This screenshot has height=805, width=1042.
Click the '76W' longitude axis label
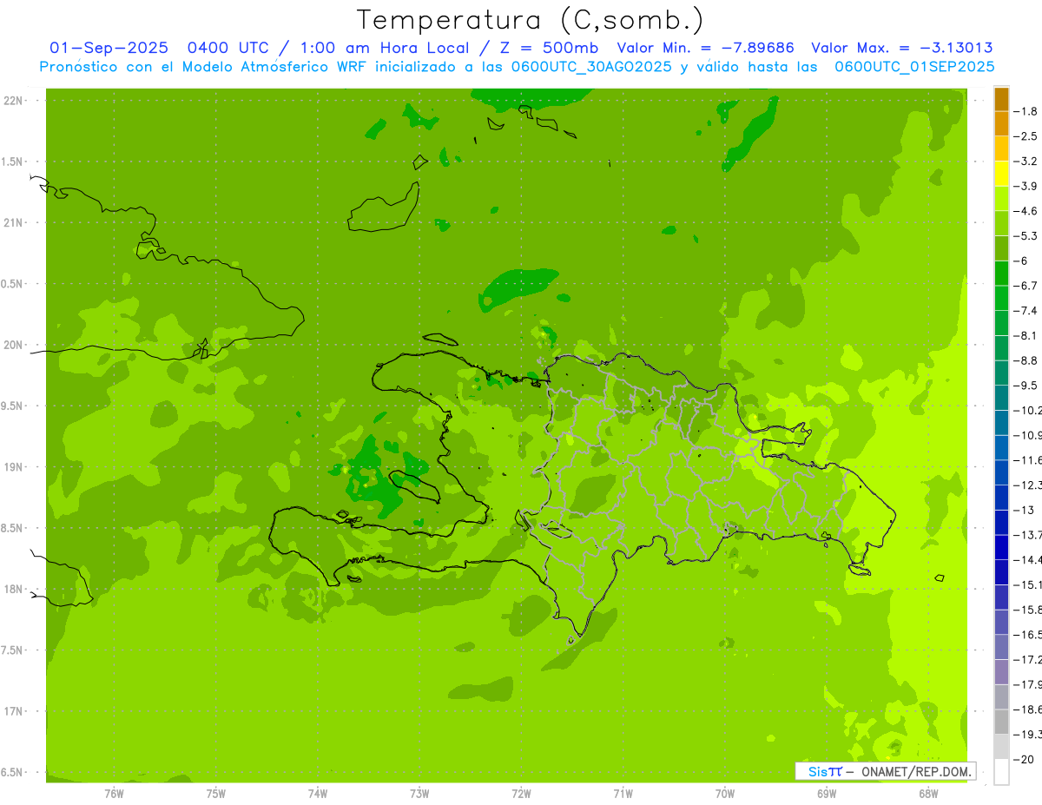[x=114, y=793]
